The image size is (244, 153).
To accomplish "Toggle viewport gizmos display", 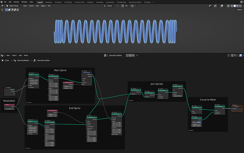I will pos(215,6).
